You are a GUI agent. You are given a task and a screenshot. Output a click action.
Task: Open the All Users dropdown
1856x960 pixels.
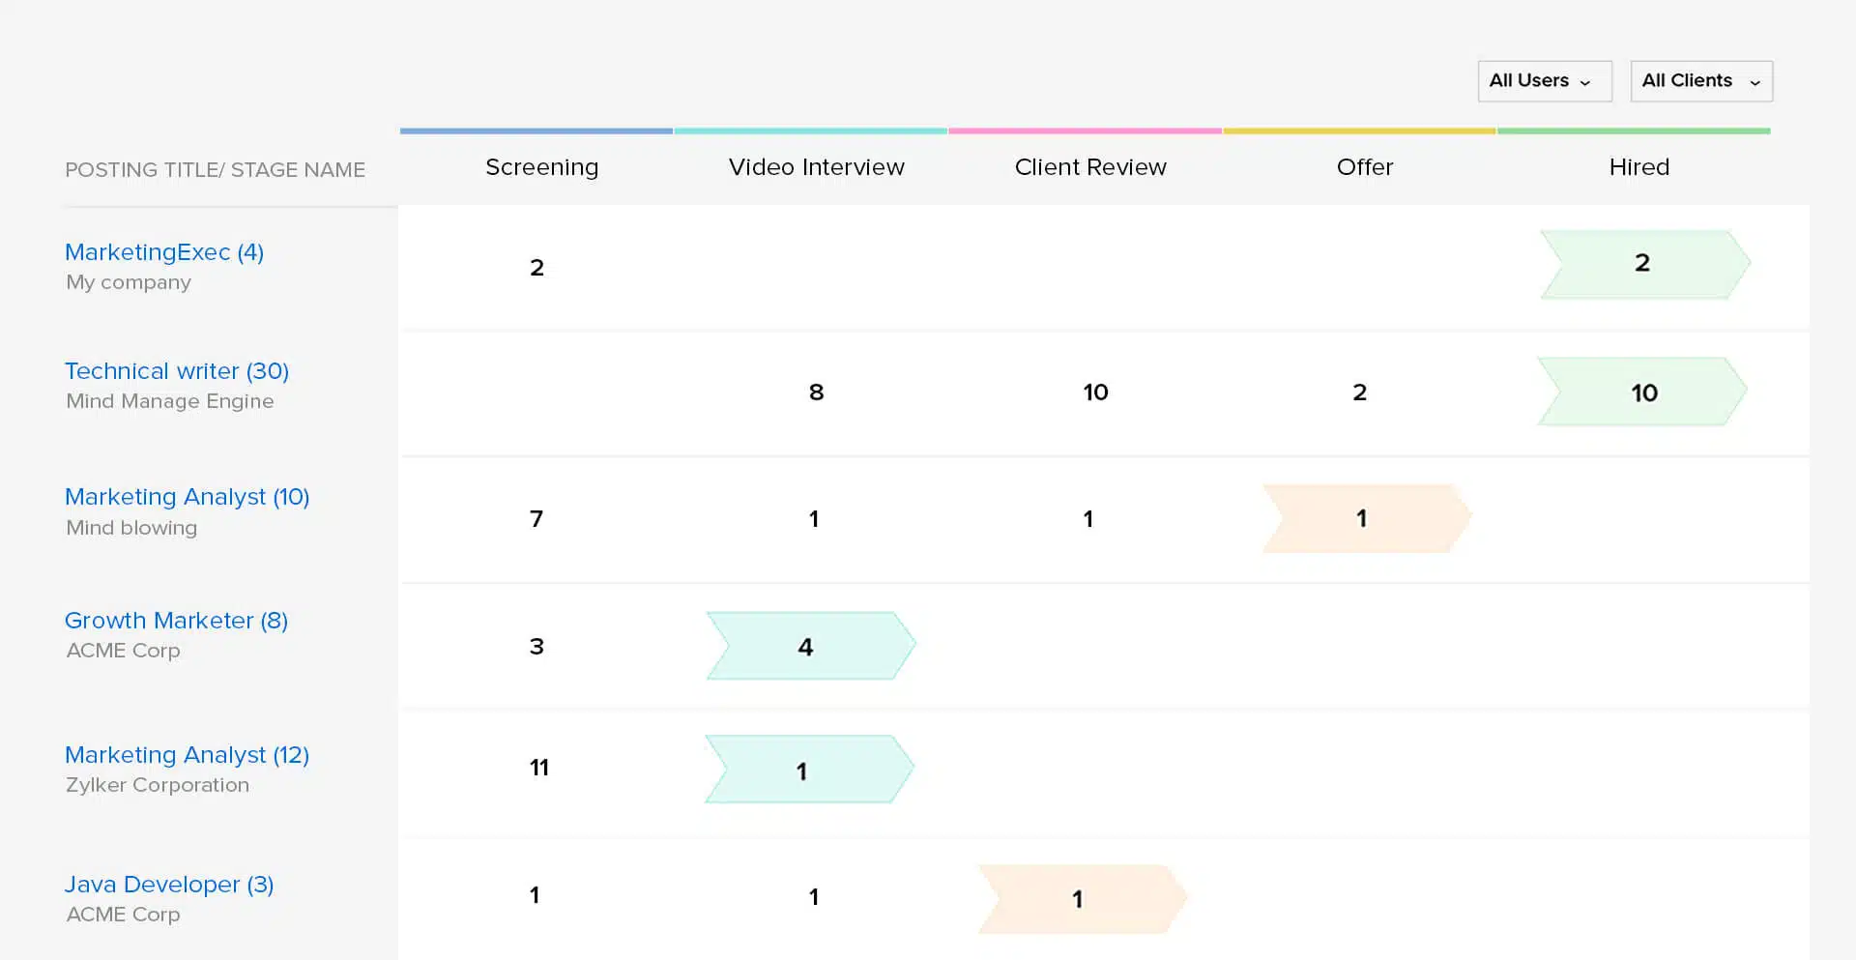[1543, 80]
